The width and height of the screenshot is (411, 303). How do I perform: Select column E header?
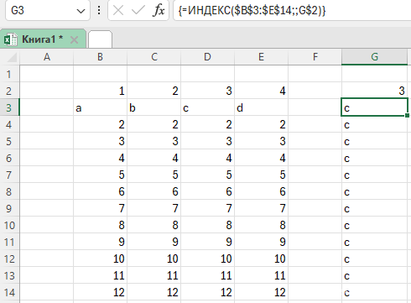tap(261, 57)
